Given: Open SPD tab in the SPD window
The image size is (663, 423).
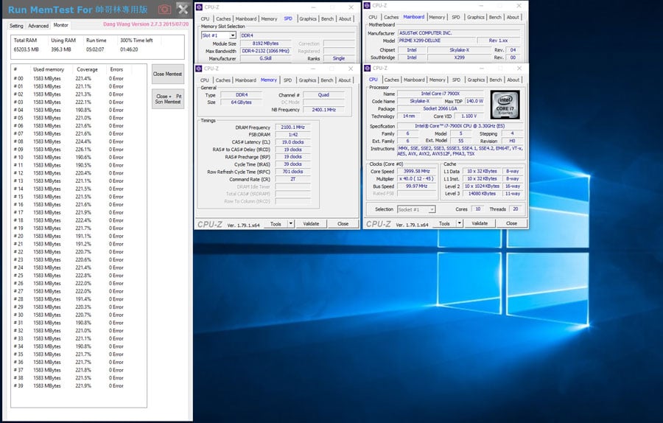Looking at the screenshot, I should [288, 18].
